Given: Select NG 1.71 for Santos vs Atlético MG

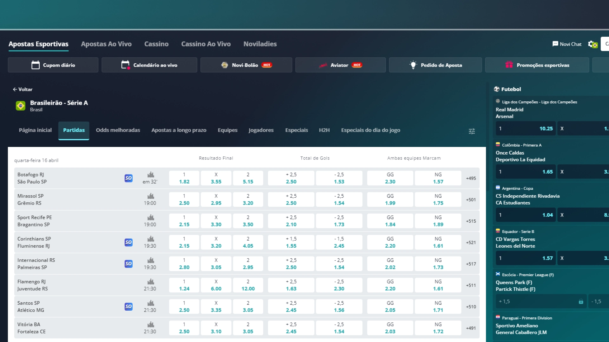Looking at the screenshot, I should coord(438,307).
